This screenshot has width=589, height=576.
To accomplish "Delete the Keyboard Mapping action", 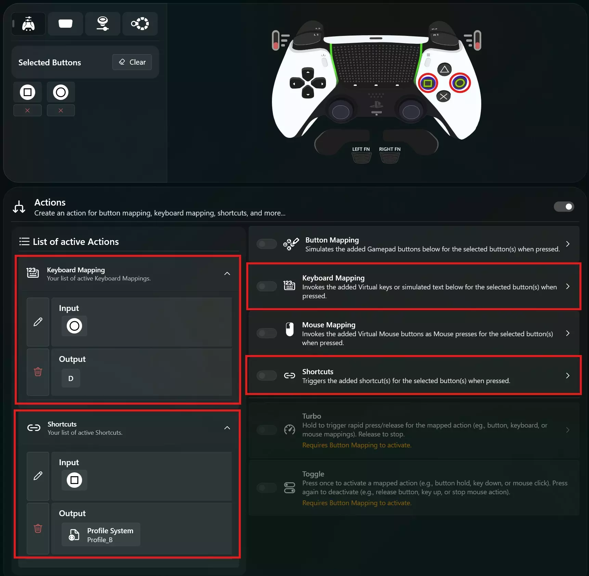I will pos(38,372).
